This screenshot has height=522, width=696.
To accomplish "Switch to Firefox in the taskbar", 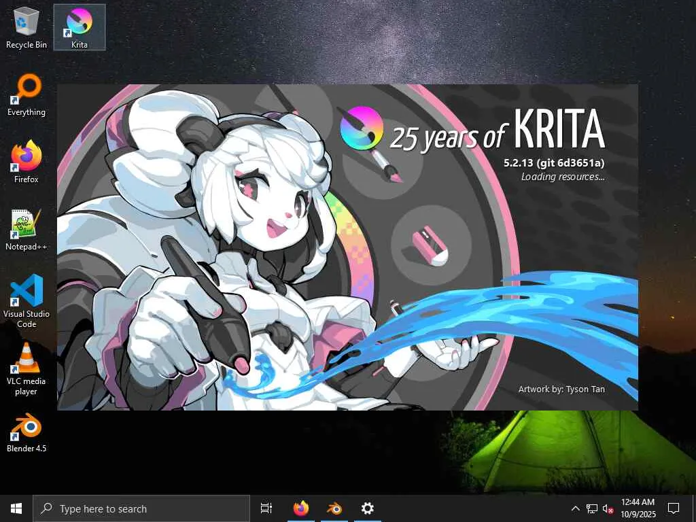I will pos(301,508).
